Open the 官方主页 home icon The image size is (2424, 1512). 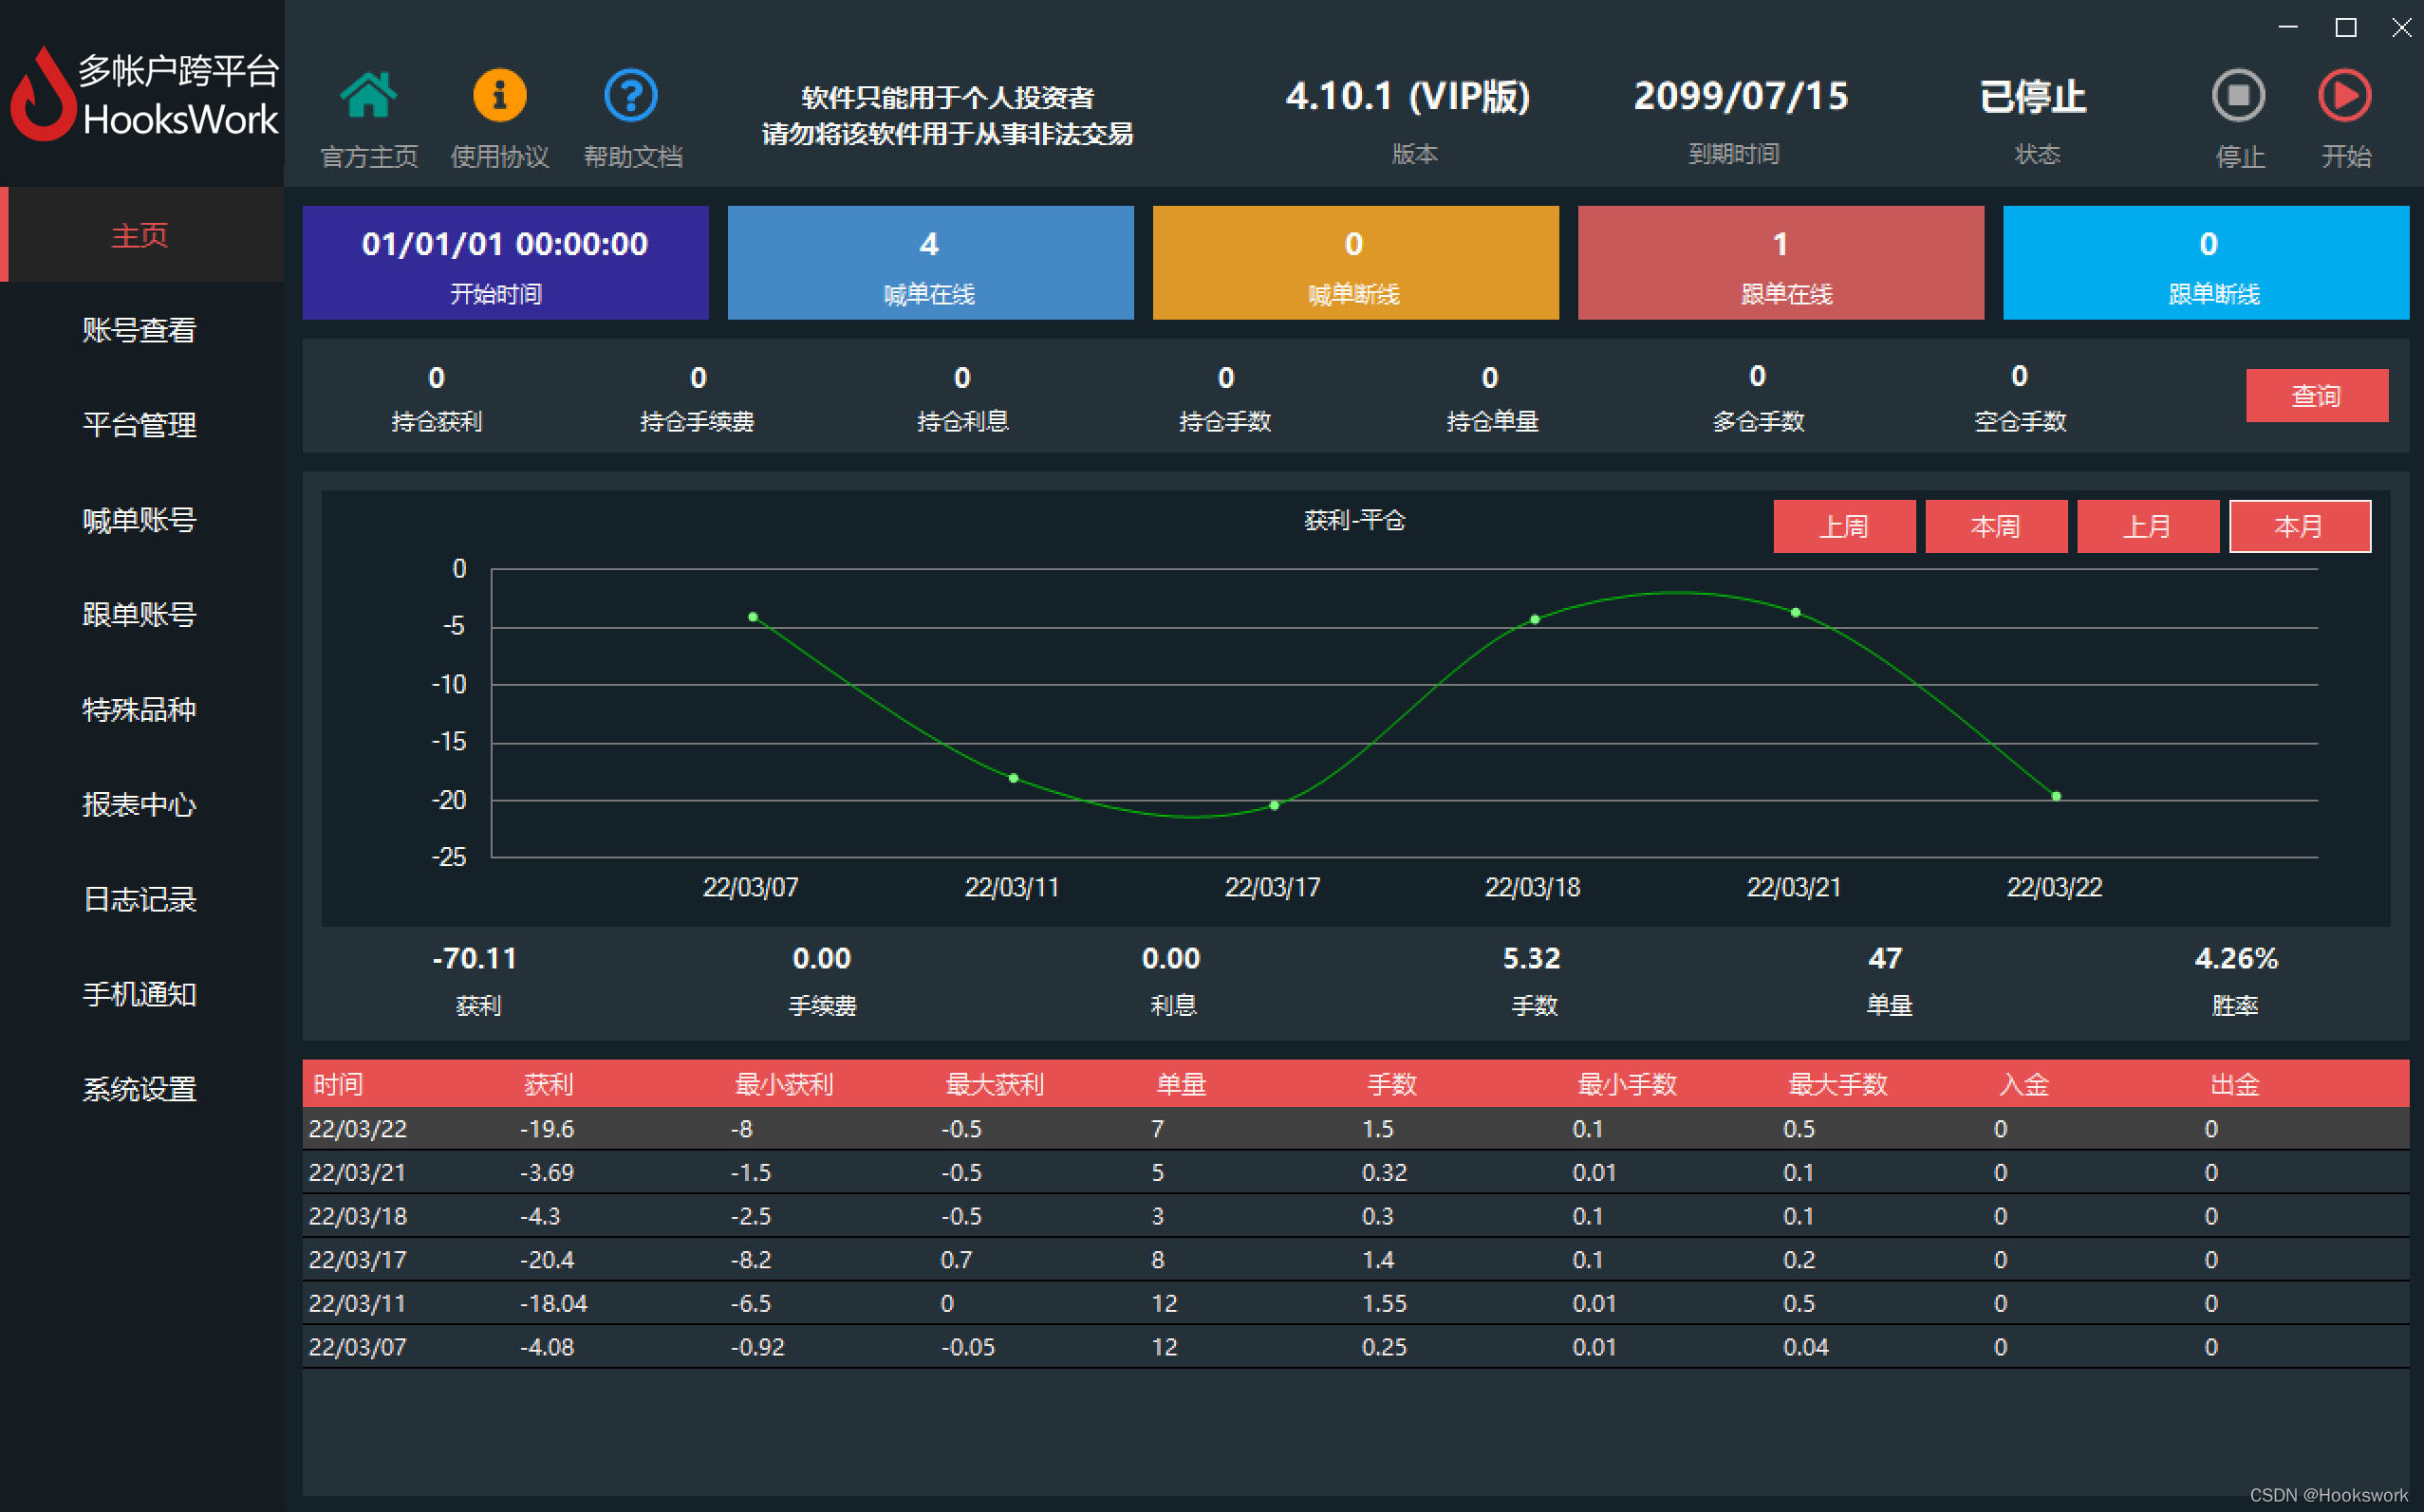pyautogui.click(x=368, y=97)
